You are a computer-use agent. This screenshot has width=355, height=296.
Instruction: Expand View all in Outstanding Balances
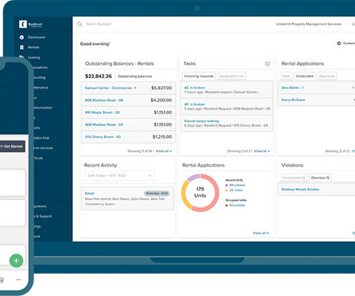(163, 151)
